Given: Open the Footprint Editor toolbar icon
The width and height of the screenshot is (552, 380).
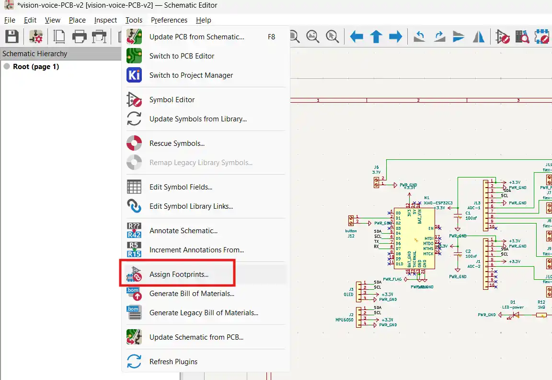Looking at the screenshot, I should coord(542,36).
